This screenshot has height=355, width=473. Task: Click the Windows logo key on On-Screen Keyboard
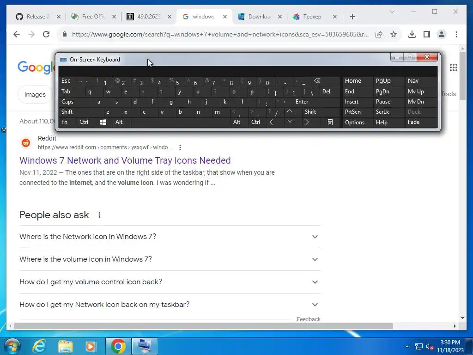(103, 122)
